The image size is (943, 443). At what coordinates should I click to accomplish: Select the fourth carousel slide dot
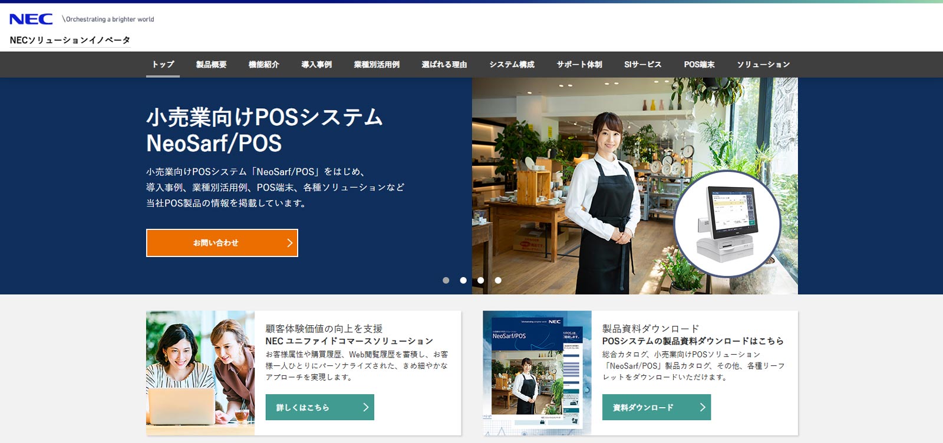(498, 281)
